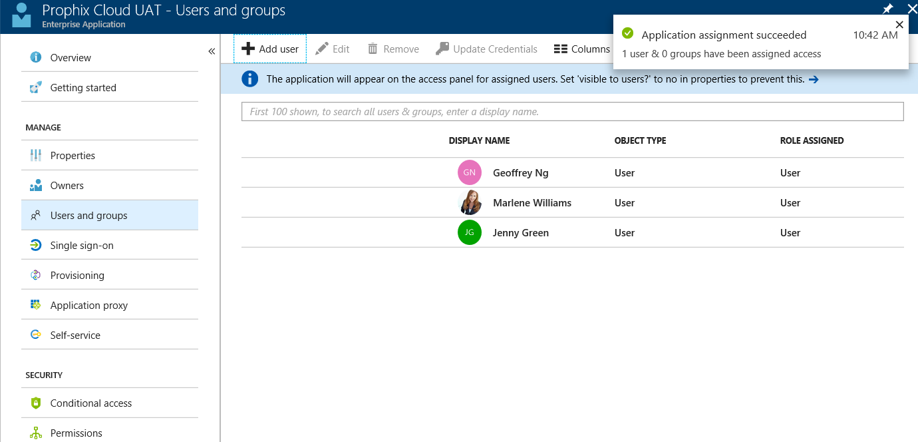This screenshot has width=918, height=442.
Task: Select the Jenny Green name
Action: click(x=521, y=232)
